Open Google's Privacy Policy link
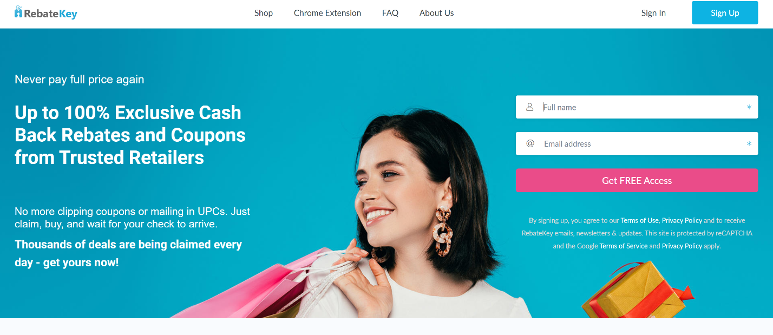 682,246
